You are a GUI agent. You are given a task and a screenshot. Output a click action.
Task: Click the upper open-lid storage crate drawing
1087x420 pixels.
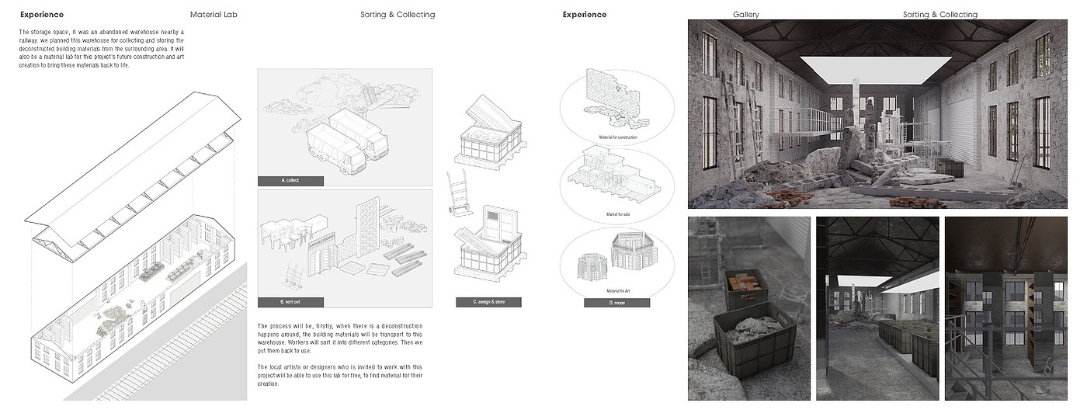point(489,132)
